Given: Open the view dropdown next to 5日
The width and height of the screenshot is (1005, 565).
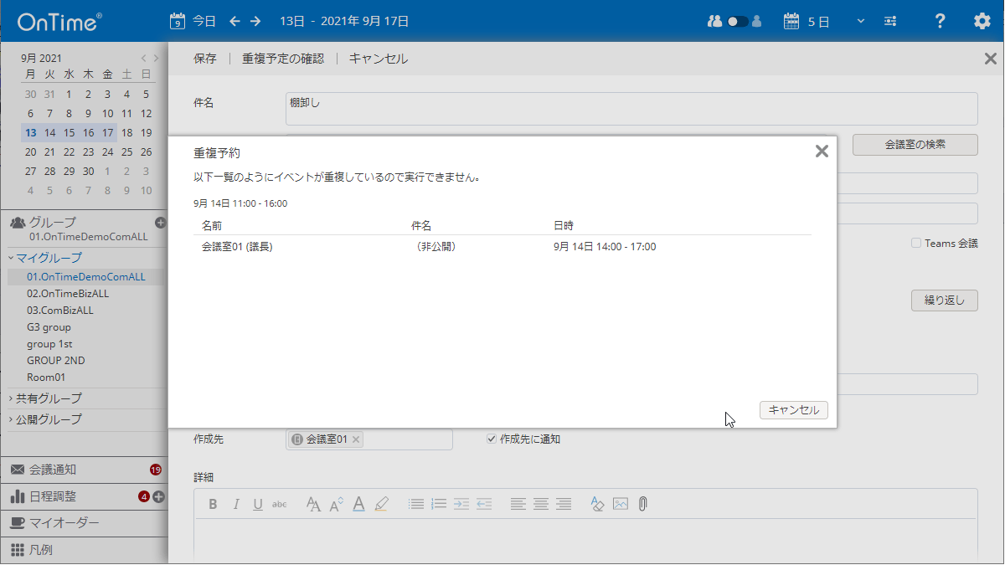Looking at the screenshot, I should [860, 21].
